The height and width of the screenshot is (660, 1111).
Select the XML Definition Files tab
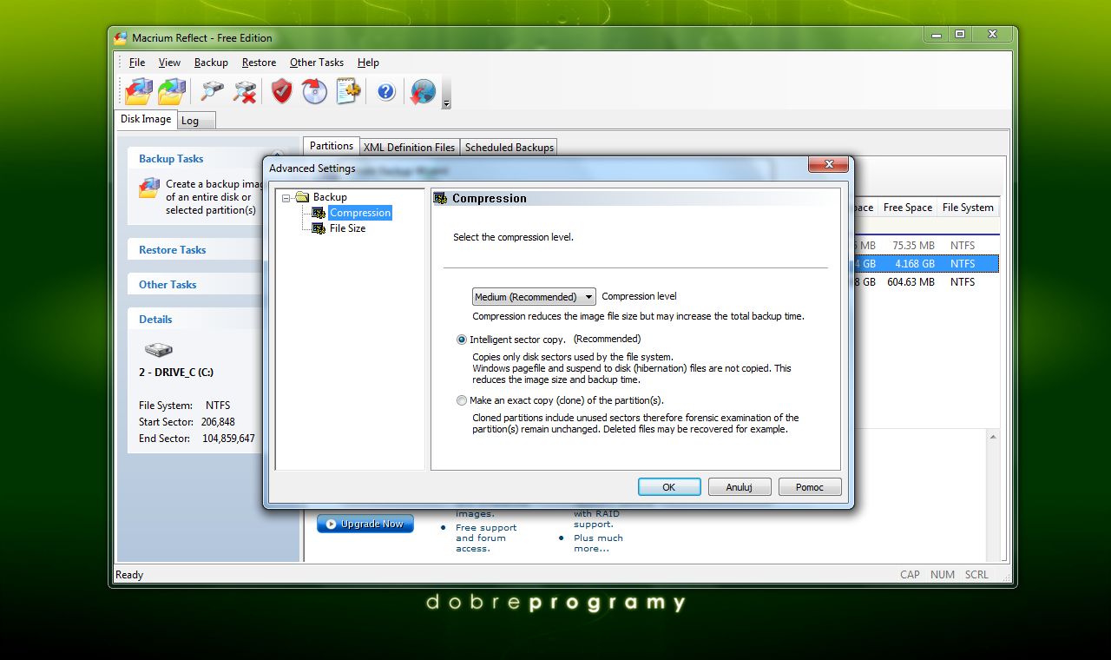point(409,148)
